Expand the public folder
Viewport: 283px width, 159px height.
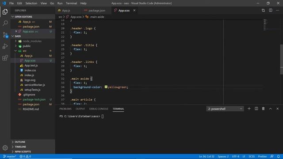point(16,46)
